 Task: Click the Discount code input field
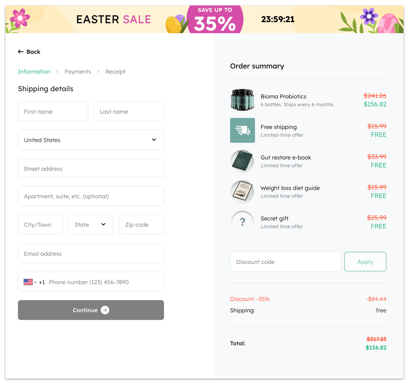click(x=285, y=262)
